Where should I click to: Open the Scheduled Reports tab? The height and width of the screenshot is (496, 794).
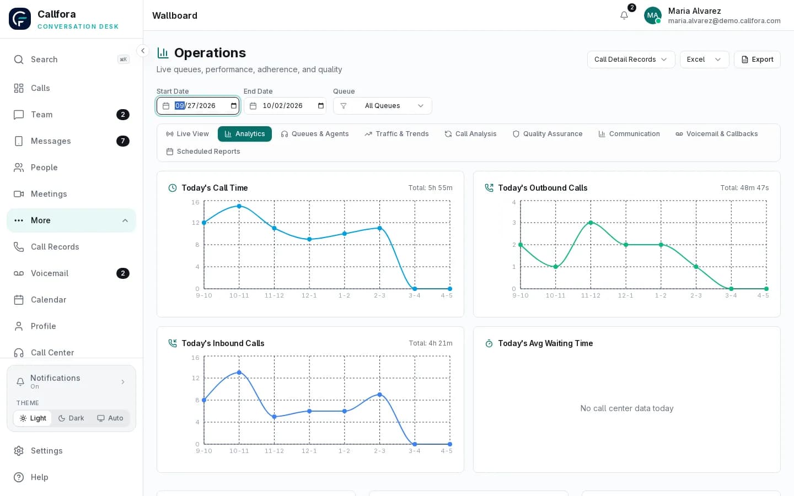203,152
